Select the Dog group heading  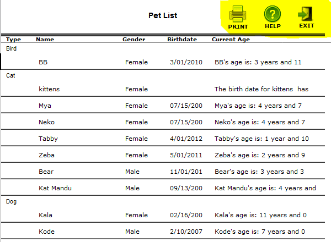point(11,201)
